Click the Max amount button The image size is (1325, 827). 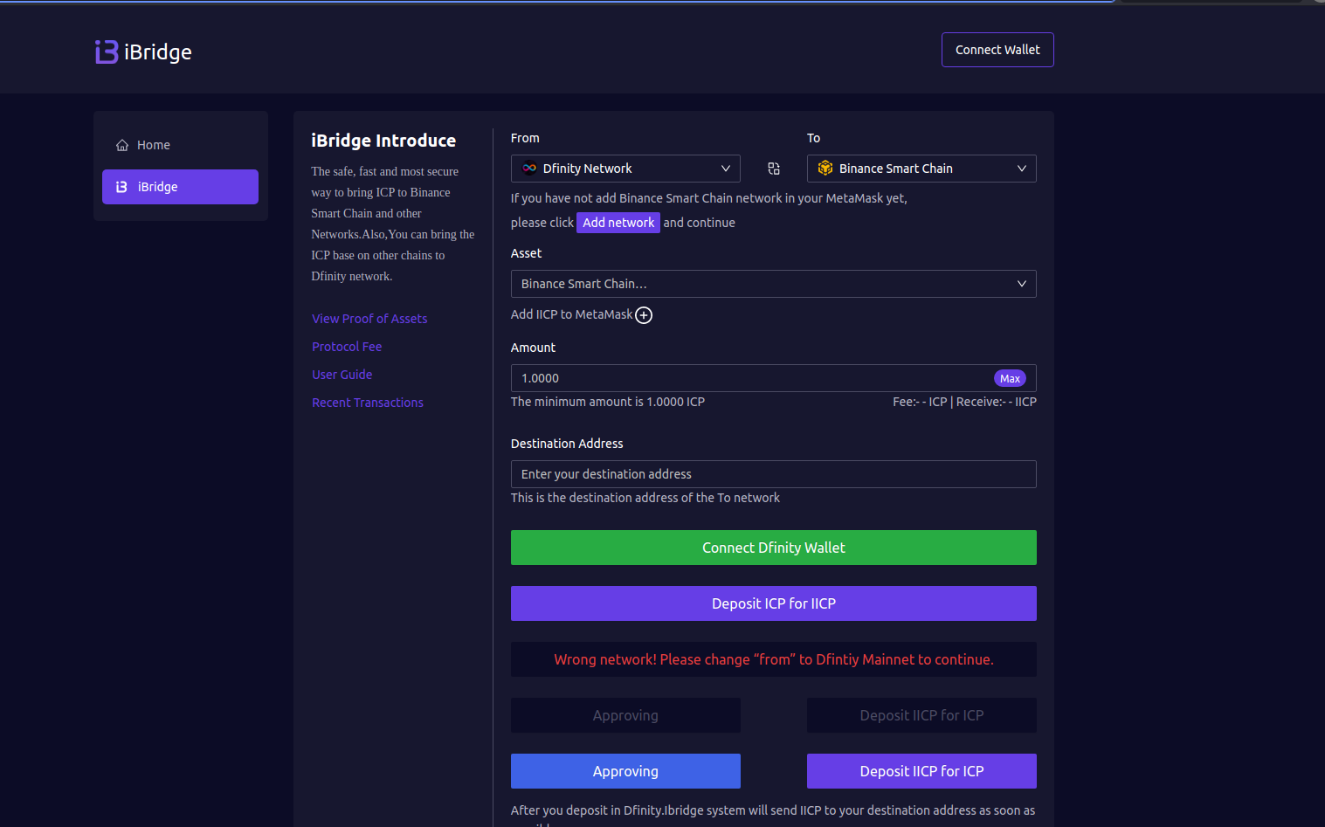1010,378
